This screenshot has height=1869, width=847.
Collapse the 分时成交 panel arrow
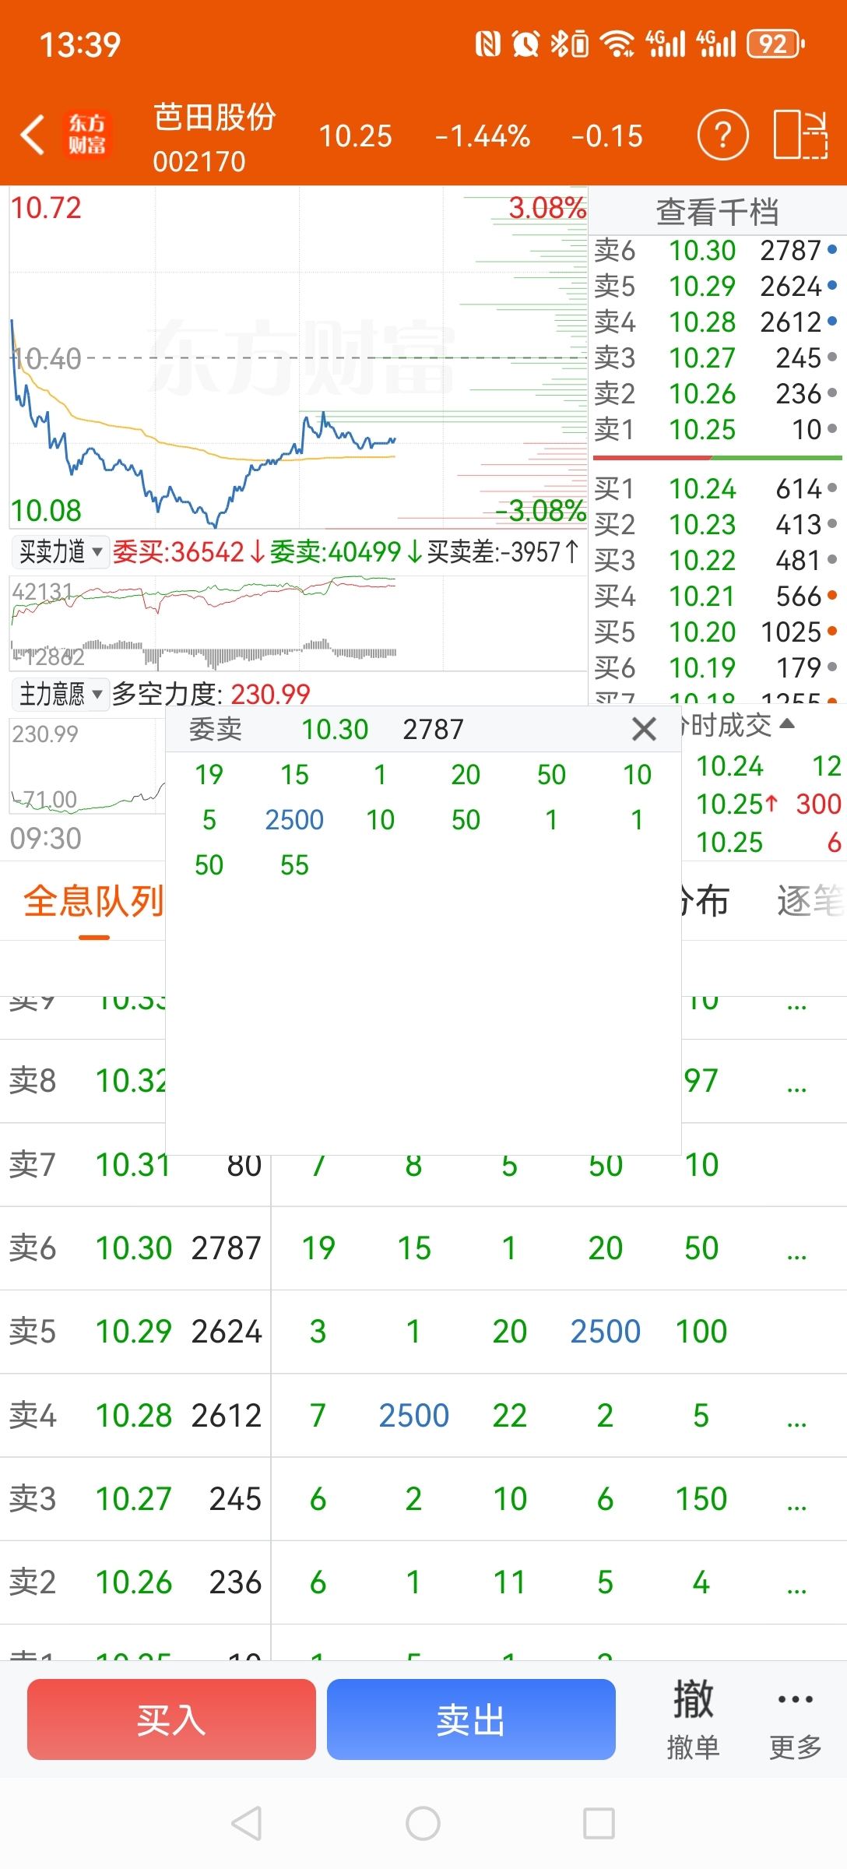tap(787, 723)
